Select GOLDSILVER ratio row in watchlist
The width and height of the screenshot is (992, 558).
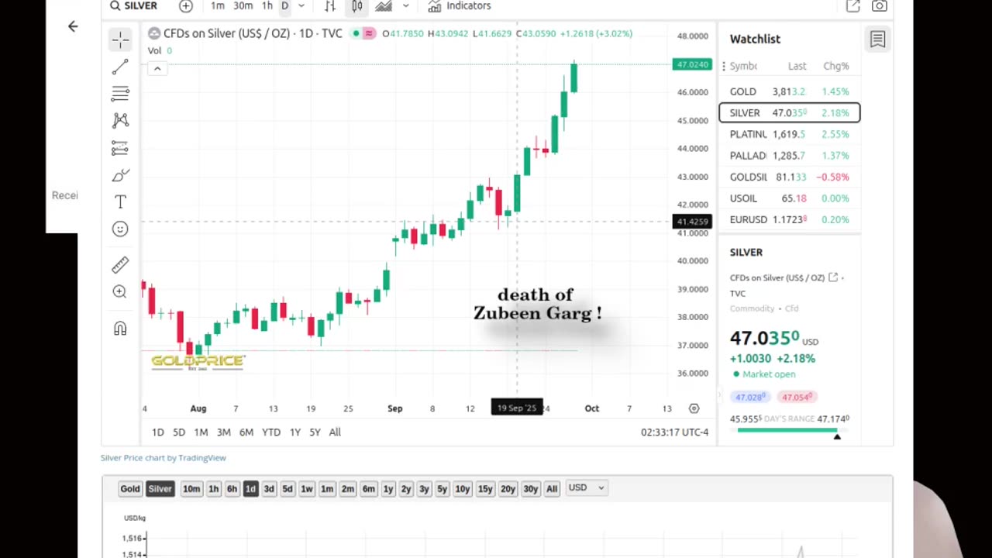coord(790,177)
